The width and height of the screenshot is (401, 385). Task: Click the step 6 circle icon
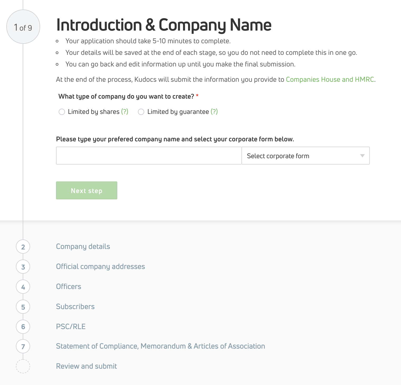point(23,327)
